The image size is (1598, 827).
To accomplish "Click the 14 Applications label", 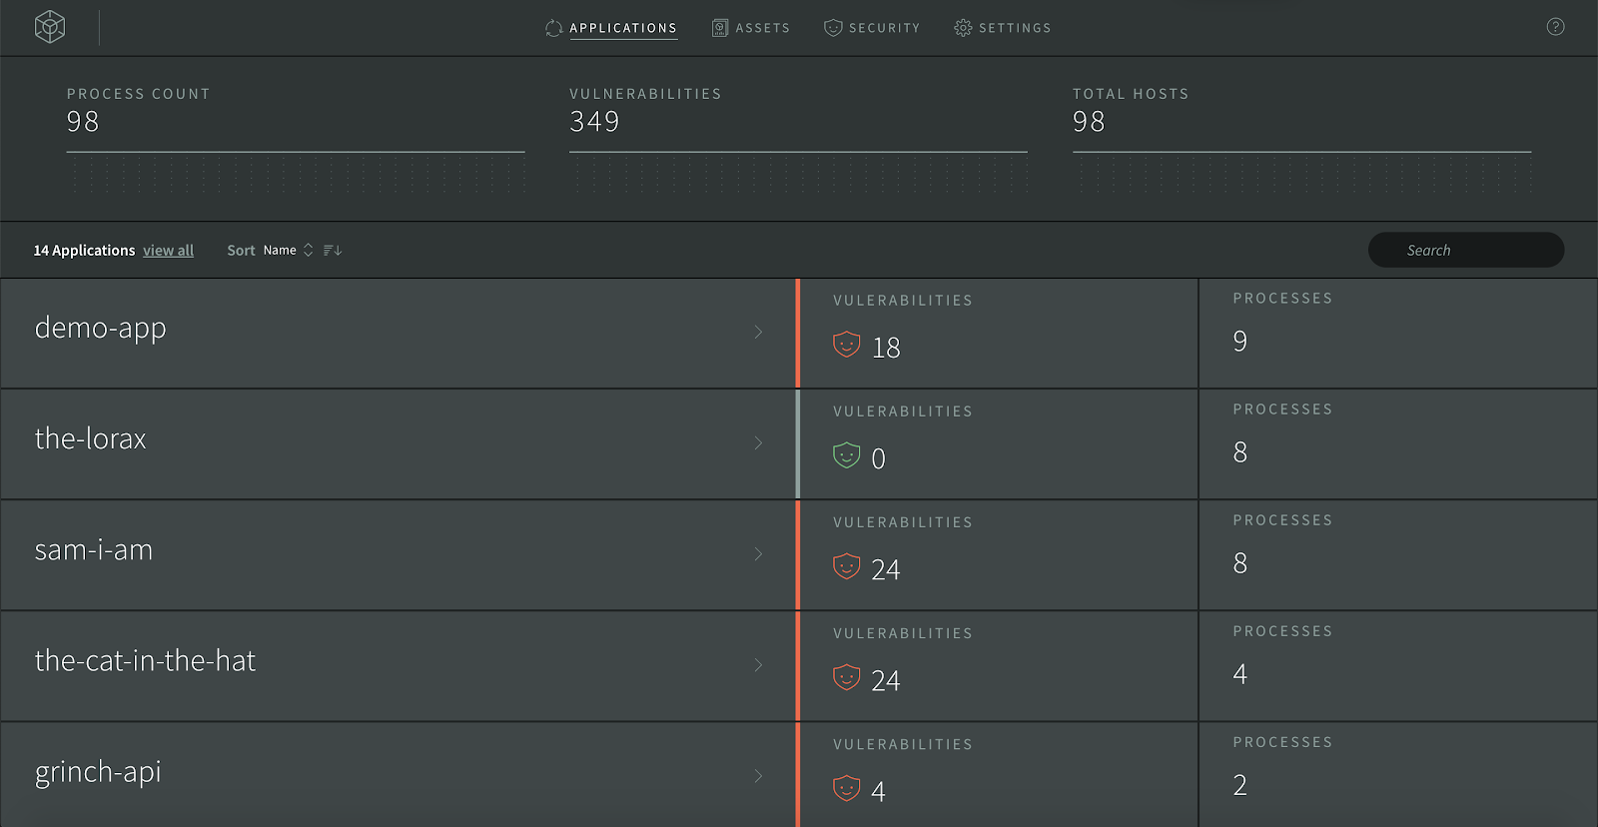I will pos(84,251).
